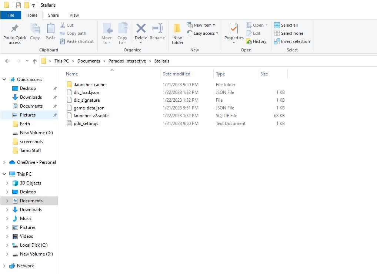Open the Easy access dropdown

point(203,33)
